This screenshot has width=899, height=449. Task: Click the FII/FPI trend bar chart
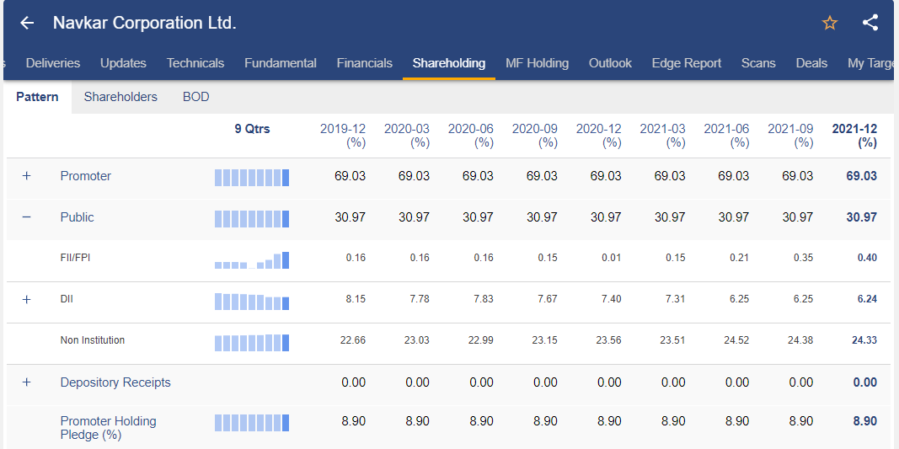tap(252, 260)
